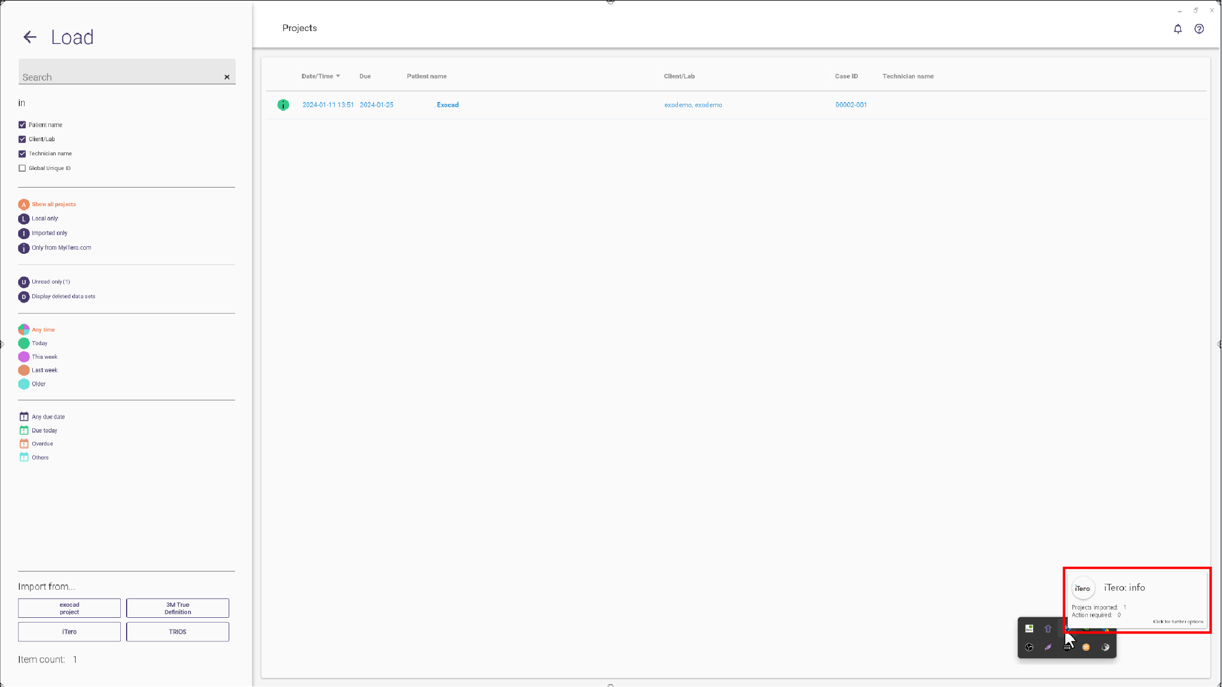Image resolution: width=1222 pixels, height=687 pixels.
Task: Click the orange round tray icon
Action: coord(1086,647)
